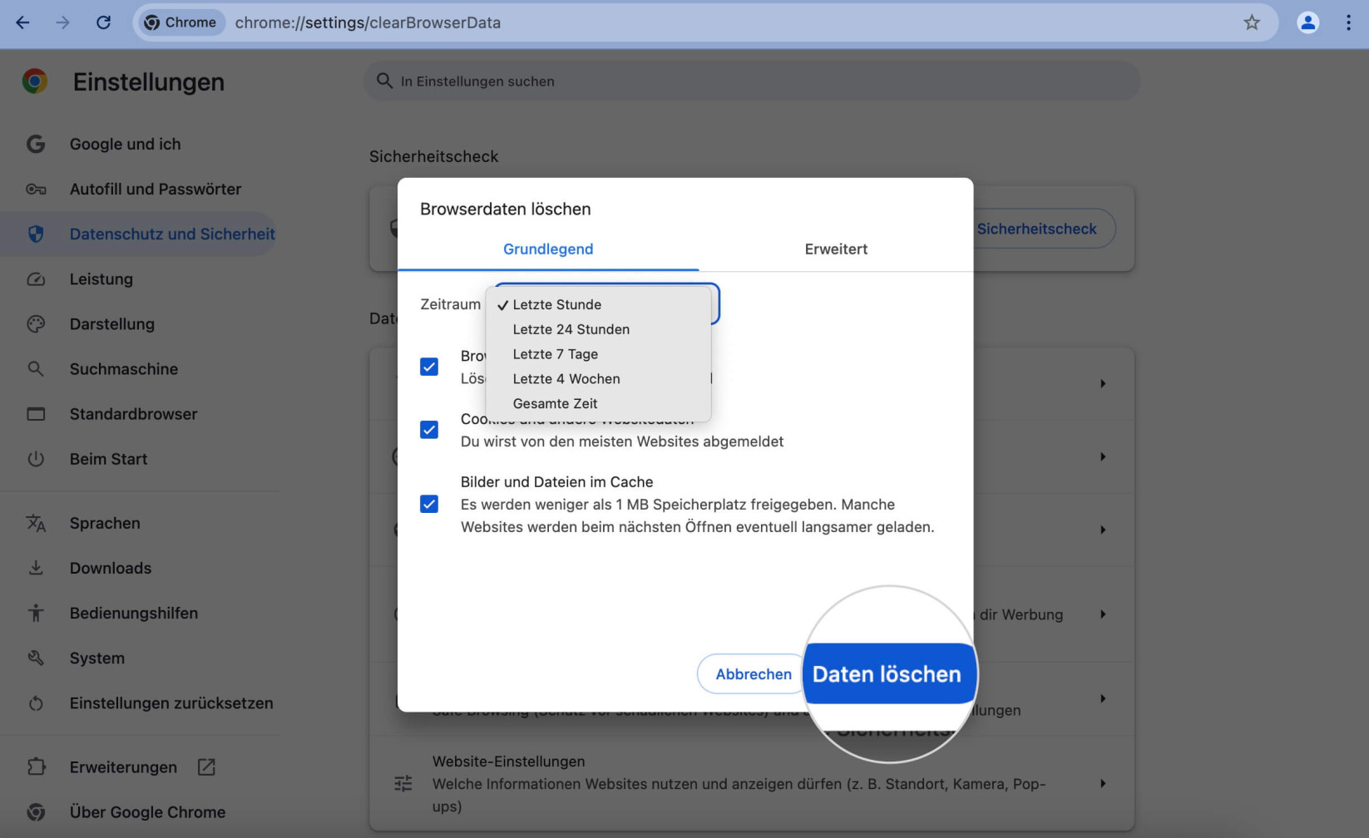Open Standardbrowser settings section

(x=133, y=414)
